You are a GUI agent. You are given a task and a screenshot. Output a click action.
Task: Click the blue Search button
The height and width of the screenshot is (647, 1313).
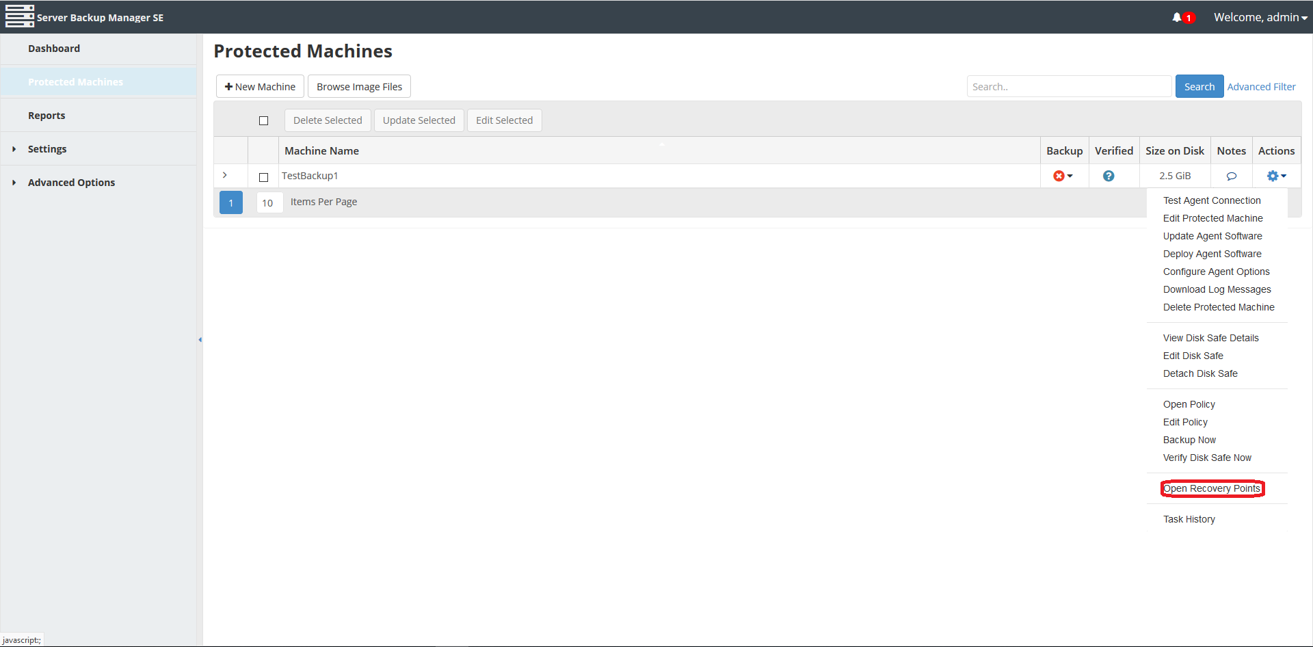[x=1199, y=86]
